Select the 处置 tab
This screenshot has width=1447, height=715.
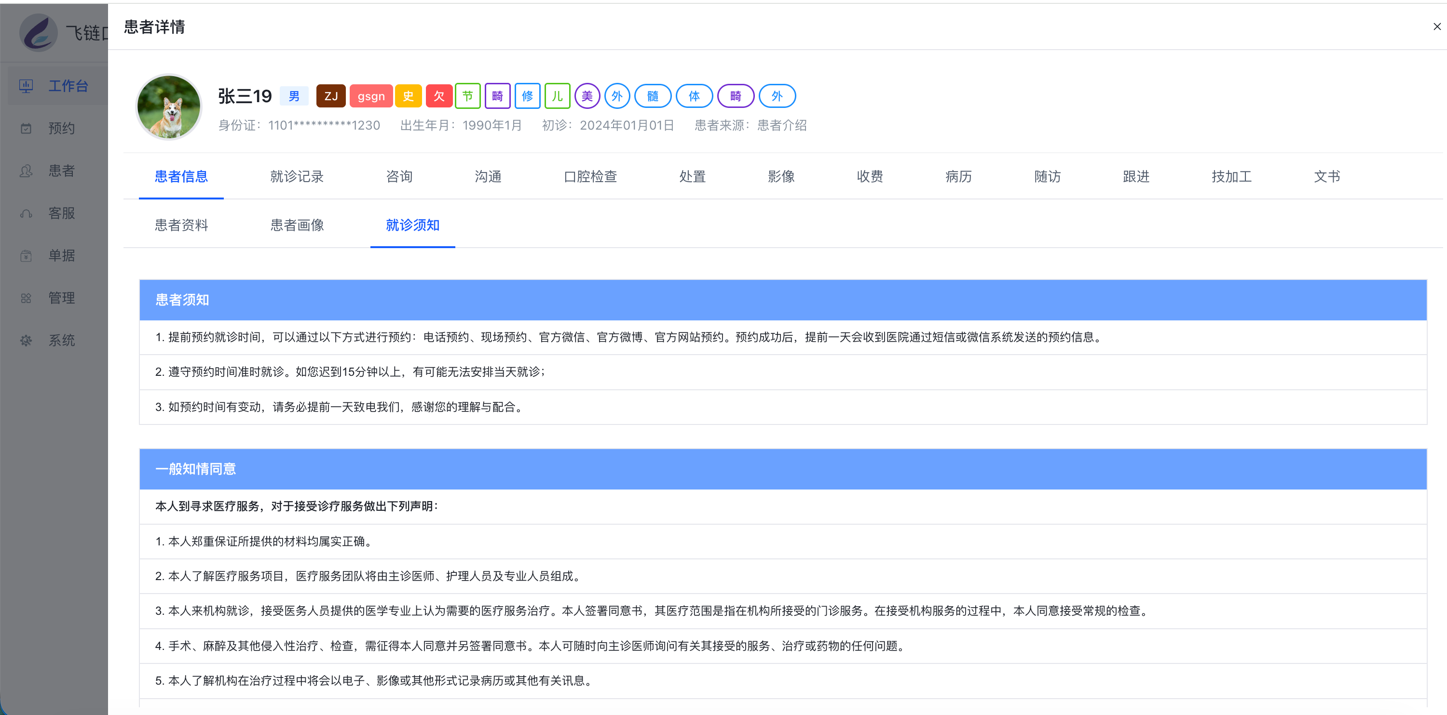(x=693, y=176)
